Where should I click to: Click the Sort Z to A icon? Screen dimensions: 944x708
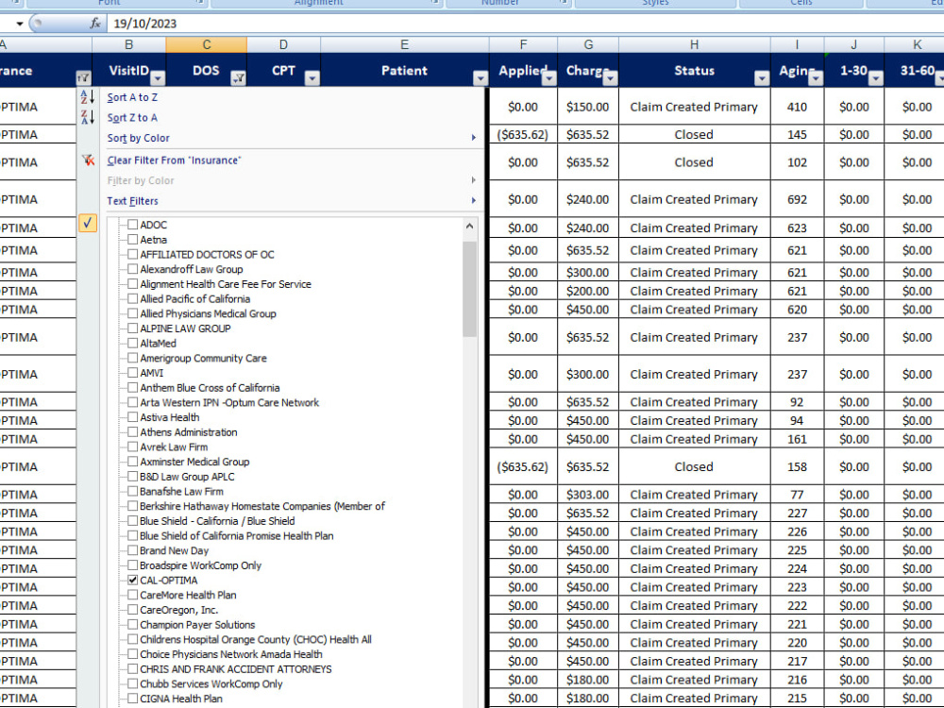coord(88,117)
